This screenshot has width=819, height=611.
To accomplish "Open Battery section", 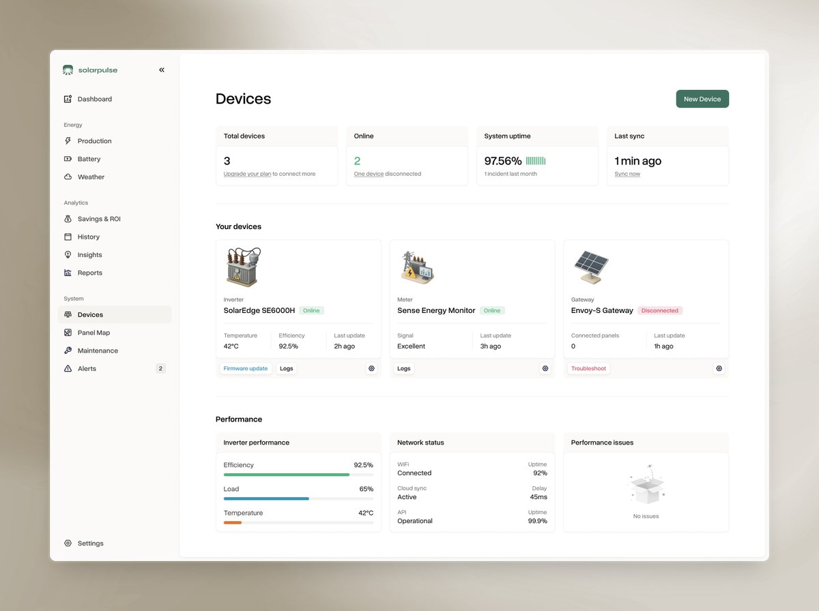I will (115, 159).
